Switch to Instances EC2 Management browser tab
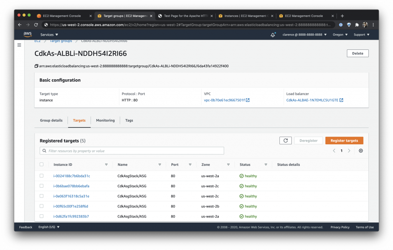The height and width of the screenshot is (250, 393). coord(246,16)
